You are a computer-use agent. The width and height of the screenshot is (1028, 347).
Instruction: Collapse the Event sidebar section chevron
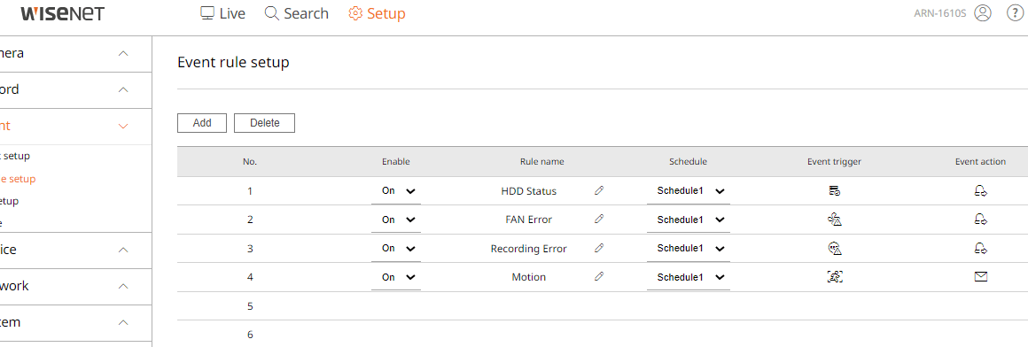(x=122, y=127)
